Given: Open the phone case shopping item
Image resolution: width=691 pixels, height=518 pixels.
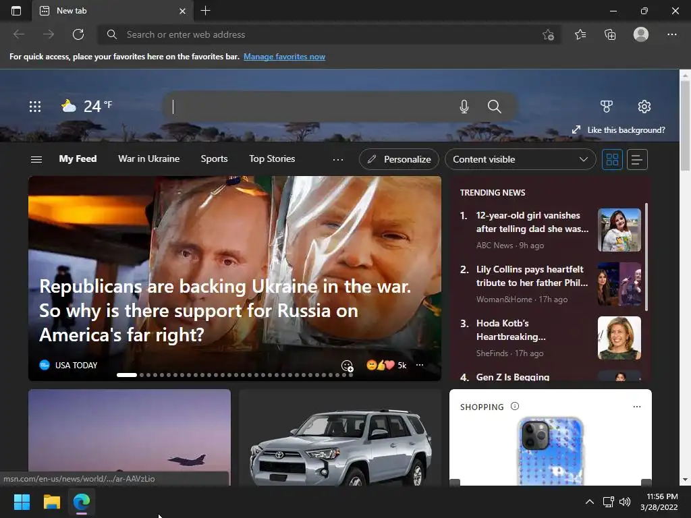Looking at the screenshot, I should [x=551, y=451].
